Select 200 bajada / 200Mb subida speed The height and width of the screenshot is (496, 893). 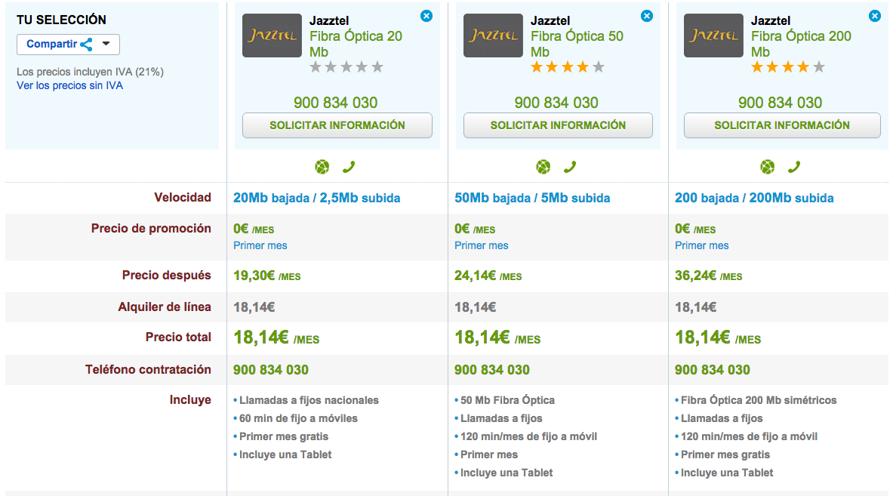754,198
